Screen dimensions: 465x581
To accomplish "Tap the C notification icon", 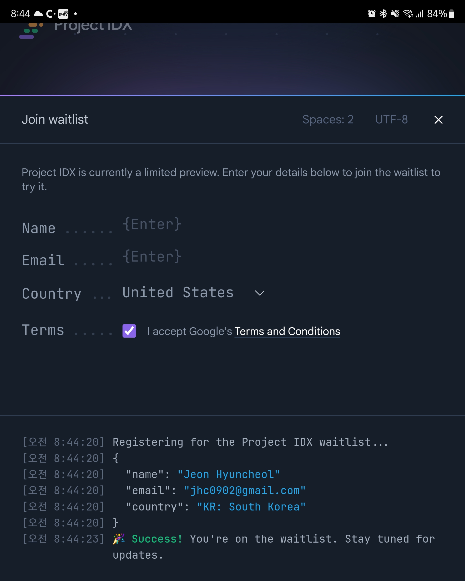I will coord(51,14).
